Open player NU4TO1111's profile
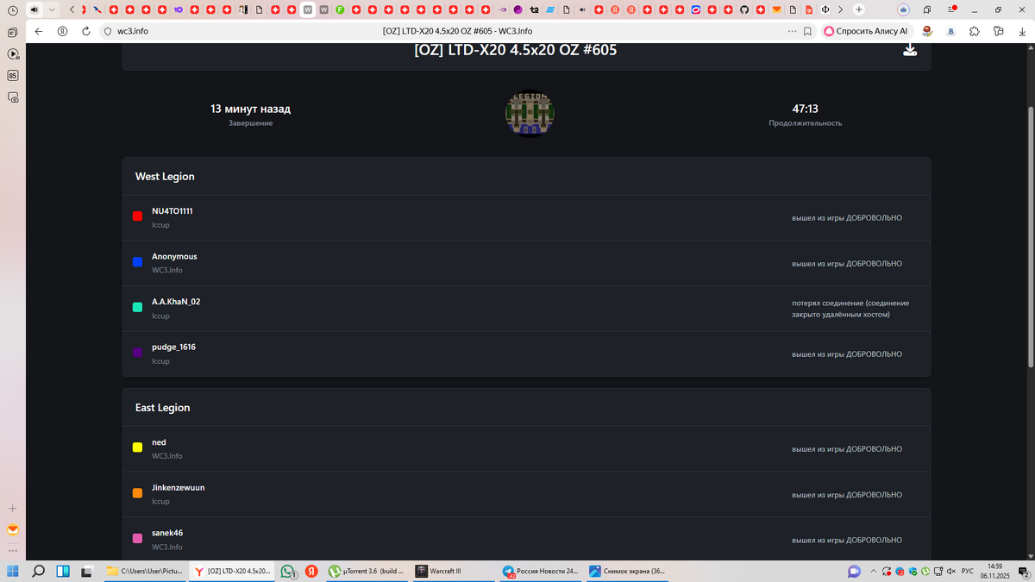1035x582 pixels. coord(172,211)
